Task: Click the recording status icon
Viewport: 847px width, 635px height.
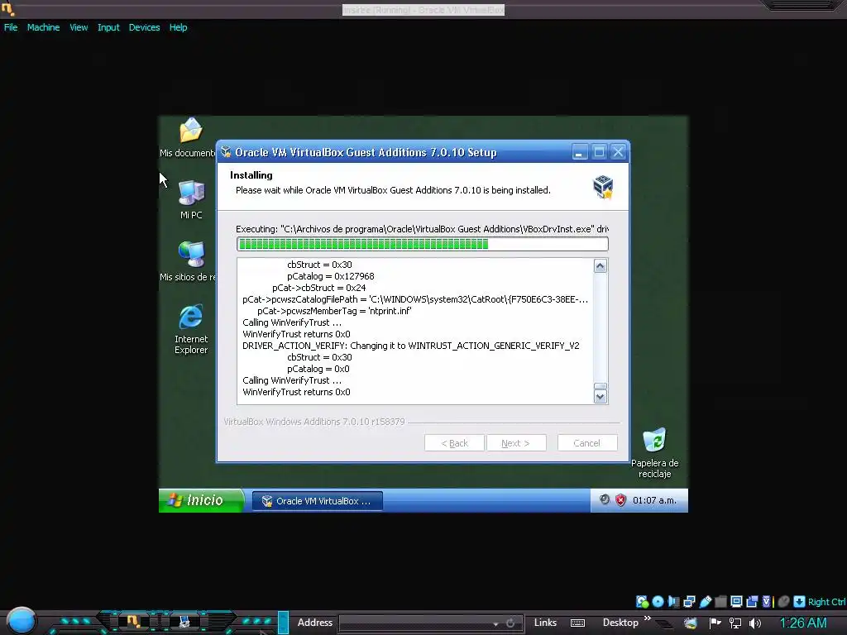Action: (x=752, y=602)
